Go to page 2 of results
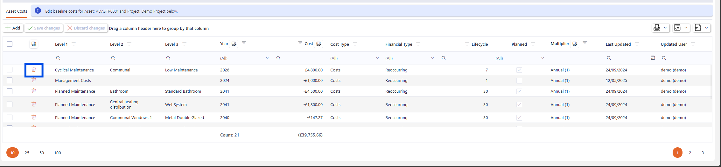The height and width of the screenshot is (167, 721). tap(690, 153)
